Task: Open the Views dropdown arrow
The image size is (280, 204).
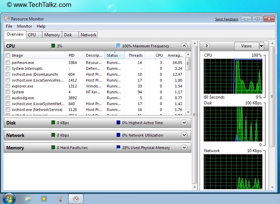Action: pyautogui.click(x=261, y=46)
